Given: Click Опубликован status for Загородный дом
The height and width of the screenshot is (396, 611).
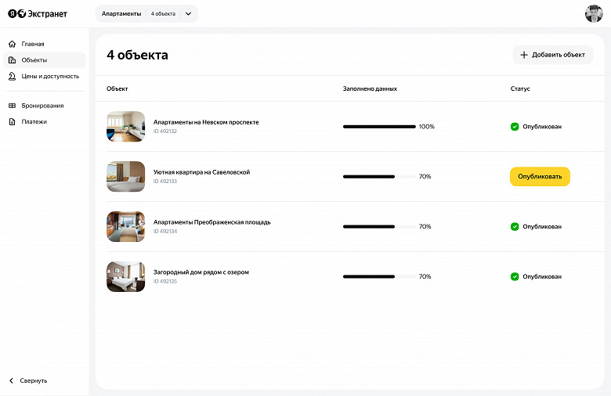Looking at the screenshot, I should (541, 277).
